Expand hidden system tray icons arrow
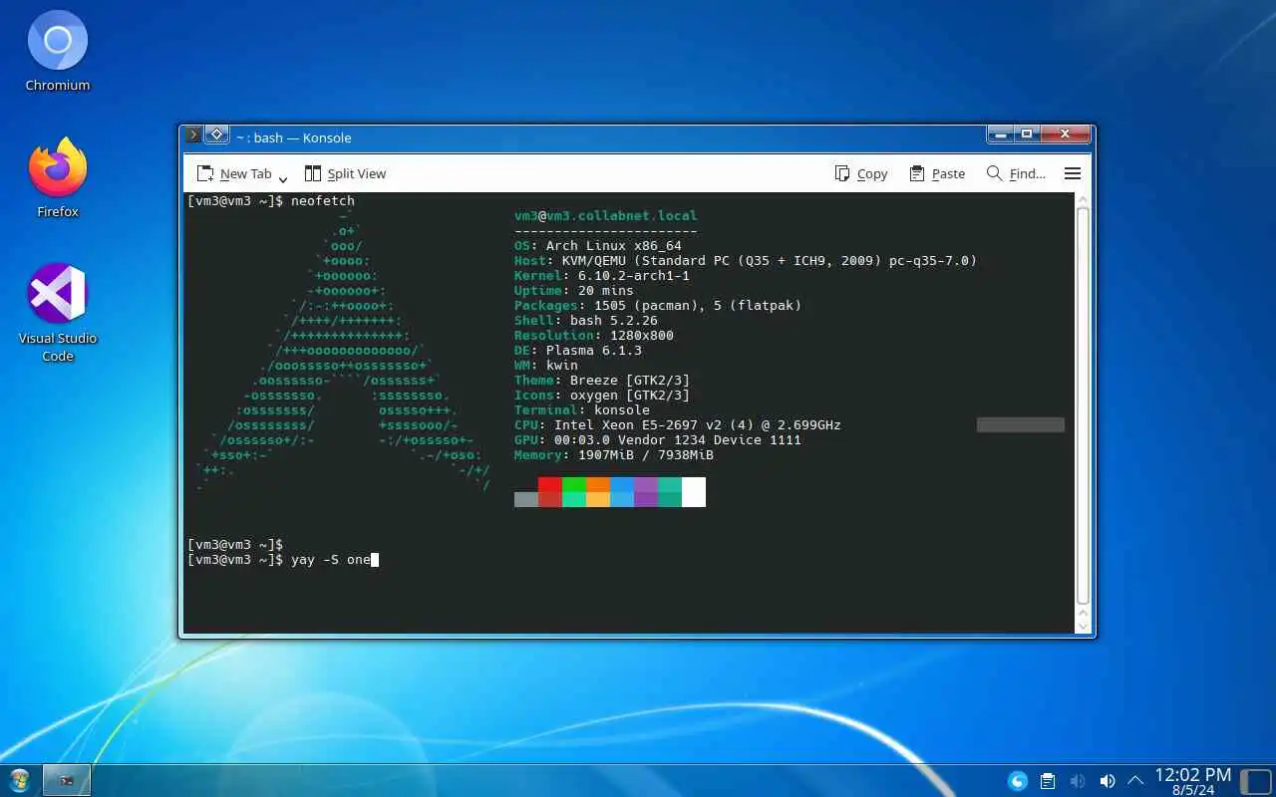 coord(1135,781)
